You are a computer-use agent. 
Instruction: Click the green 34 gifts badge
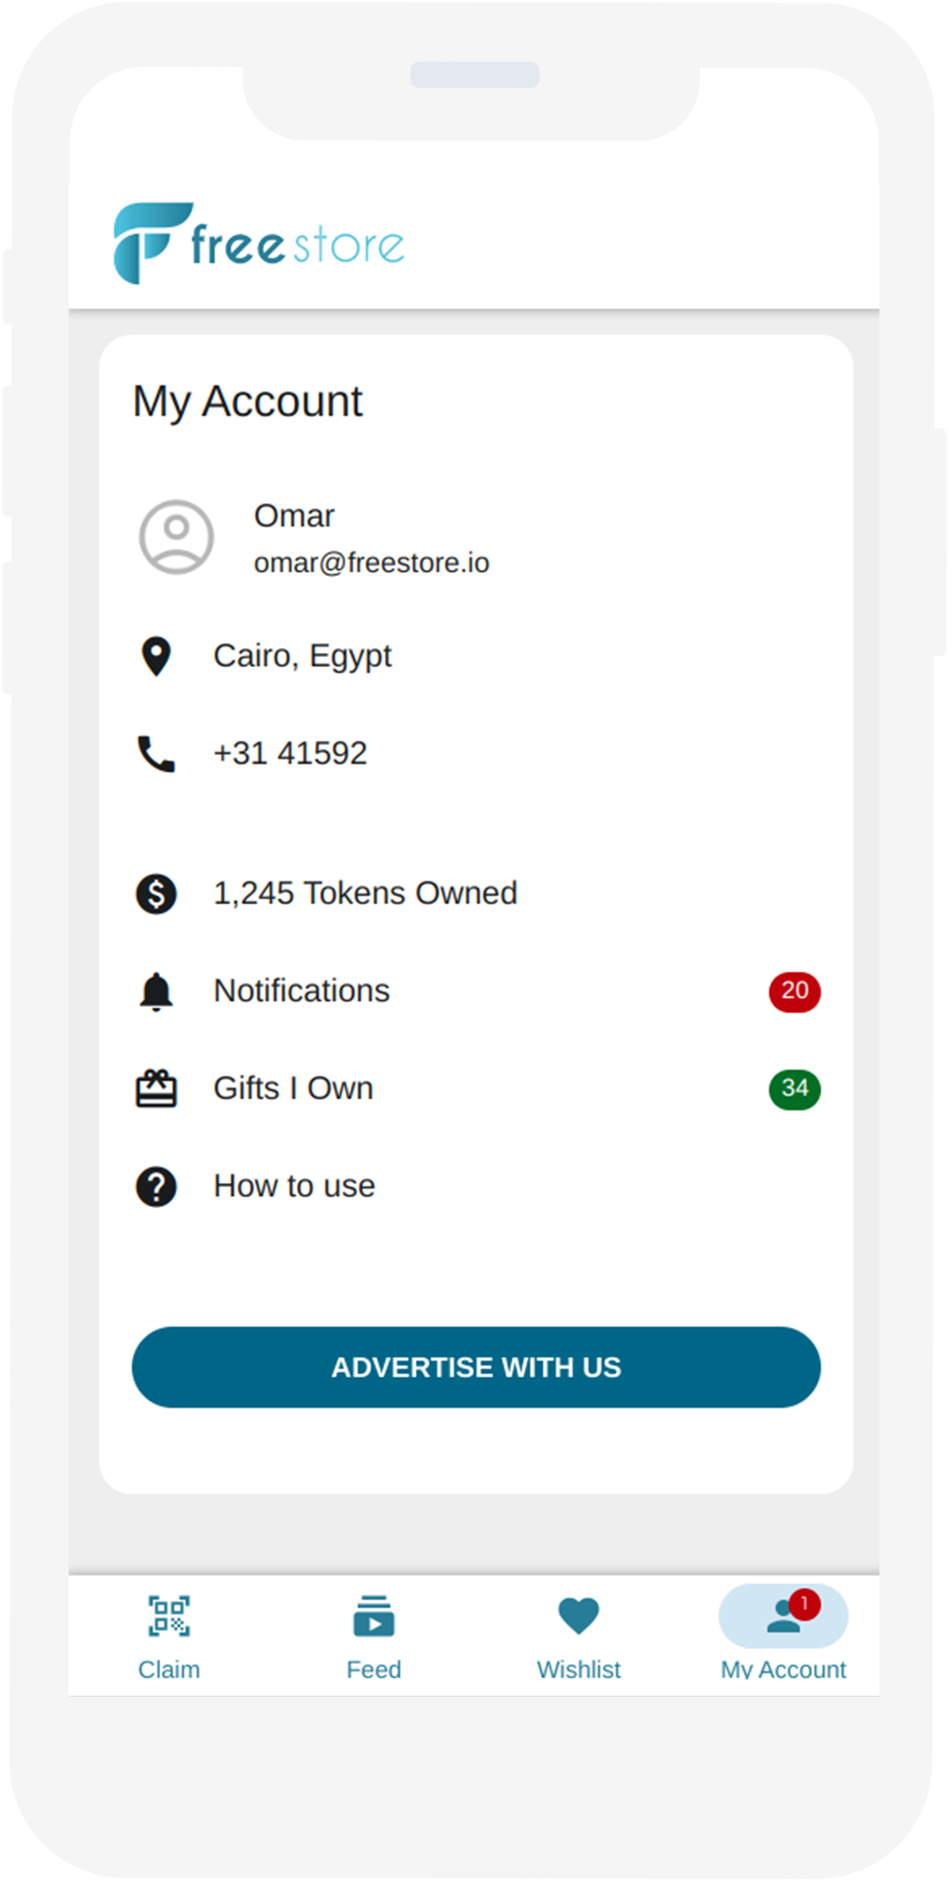click(795, 1089)
